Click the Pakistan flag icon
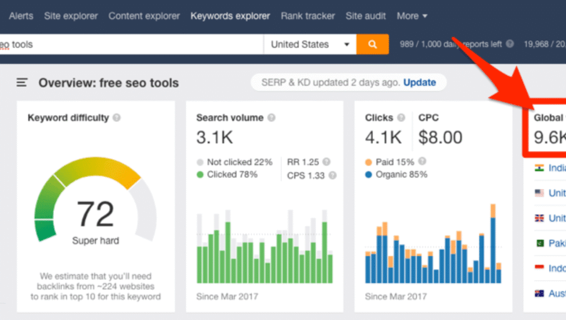 pos(539,243)
